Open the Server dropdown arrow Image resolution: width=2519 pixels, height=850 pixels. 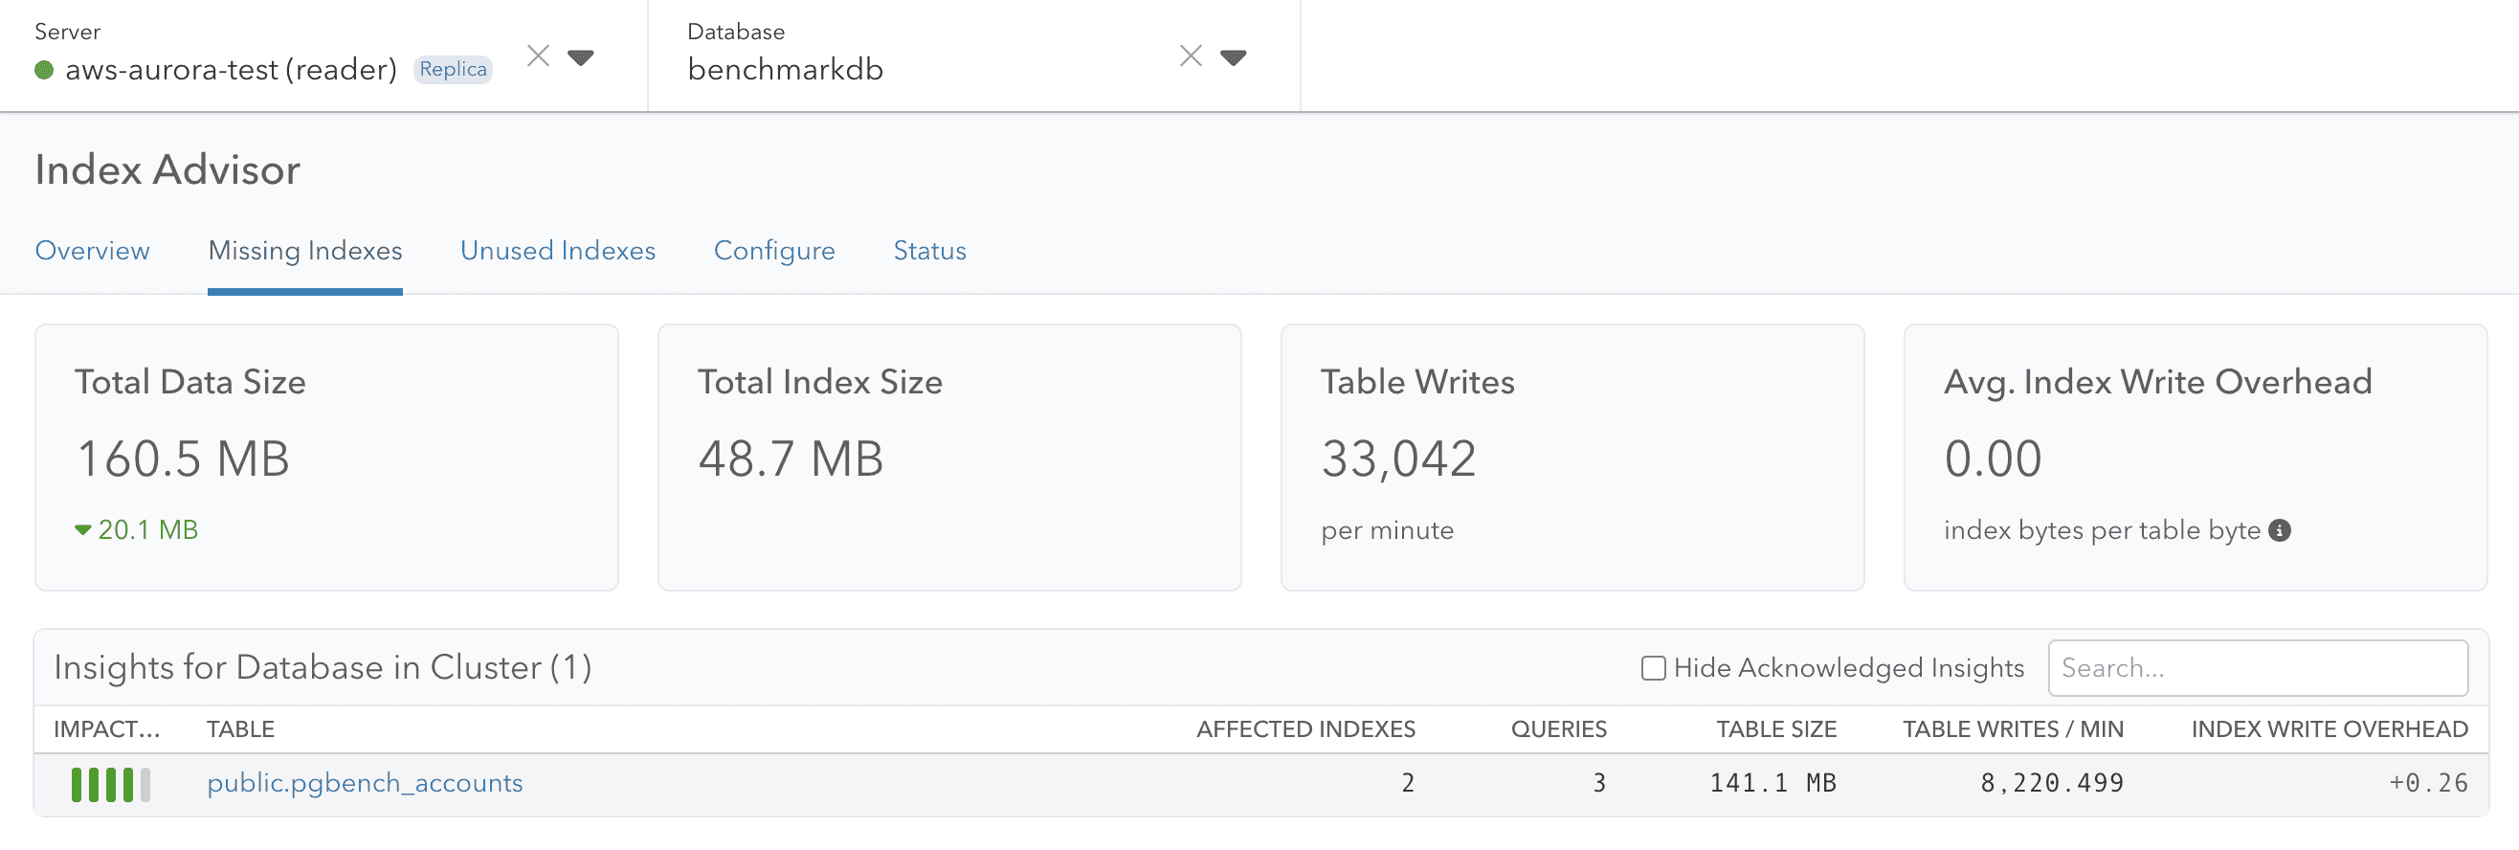581,57
